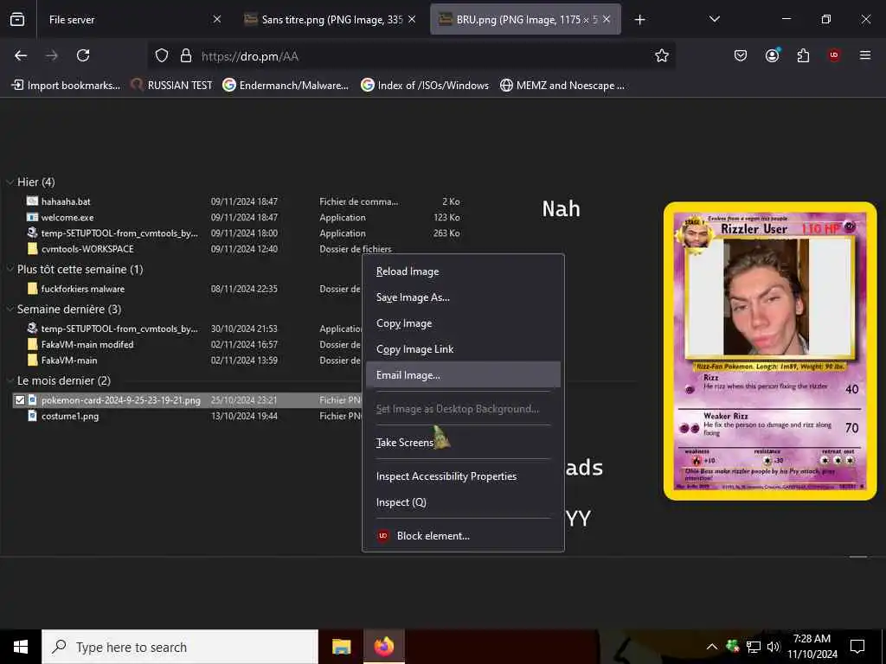Open Windows Start menu

(x=21, y=647)
